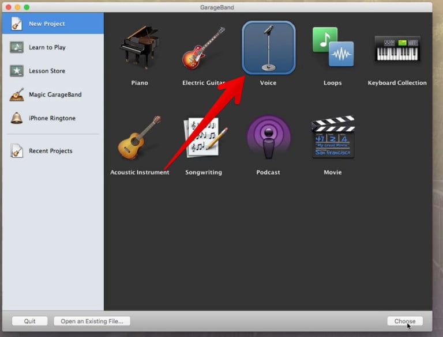The height and width of the screenshot is (337, 443).
Task: Click the Voice label text
Action: (268, 83)
